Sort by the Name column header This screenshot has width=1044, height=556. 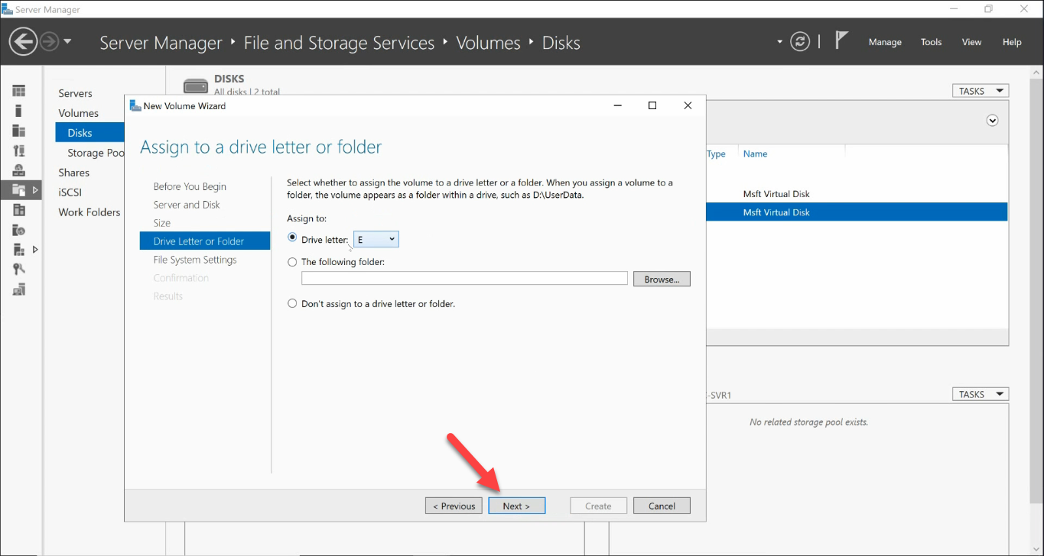755,154
